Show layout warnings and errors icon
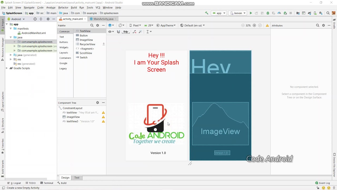This screenshot has height=190, width=337. pyautogui.click(x=267, y=25)
